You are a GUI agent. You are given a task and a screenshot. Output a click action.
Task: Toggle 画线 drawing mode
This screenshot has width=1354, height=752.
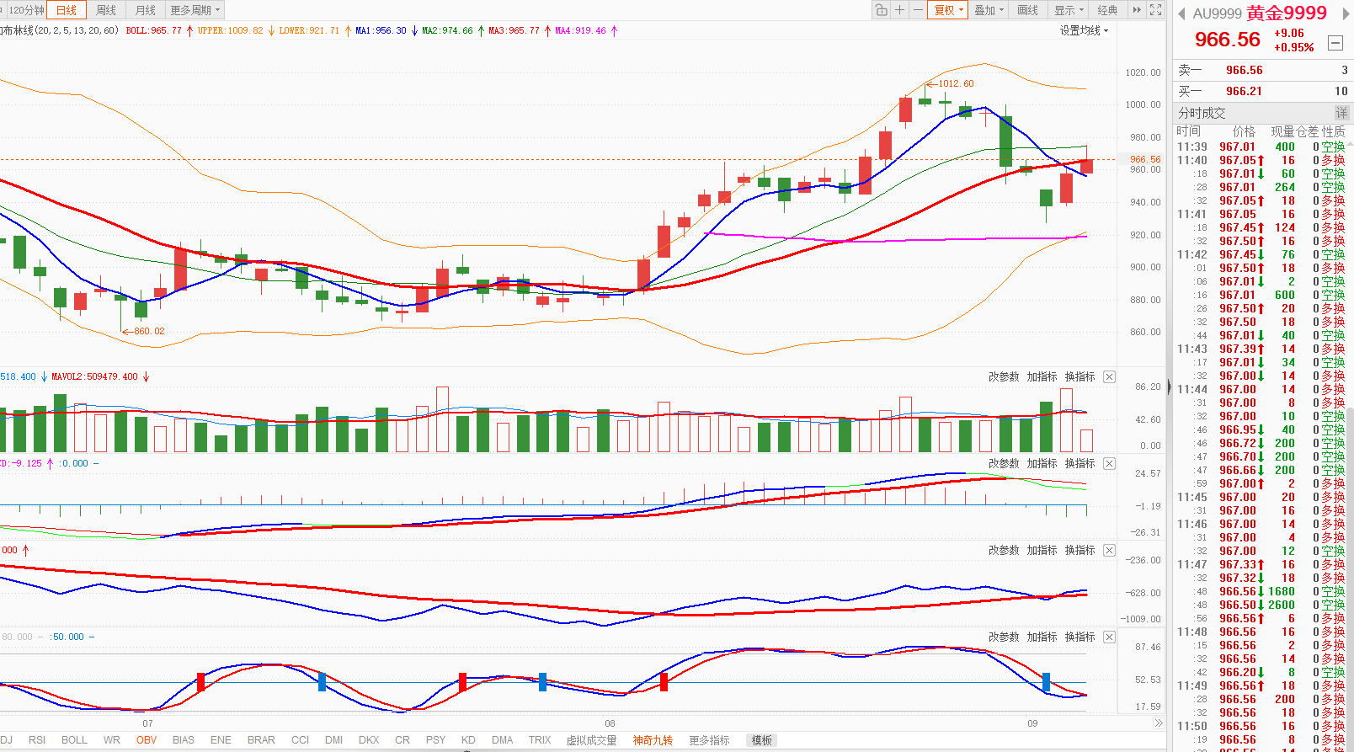tap(1027, 10)
